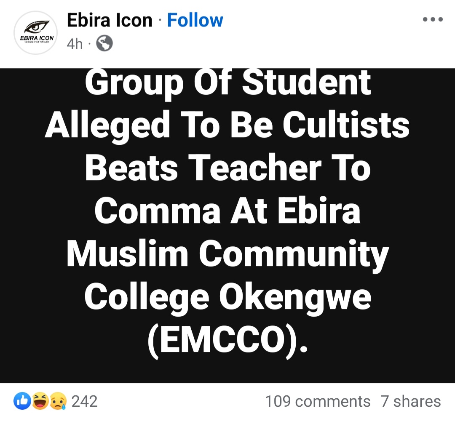Click the "Beats Teacher To" text line

(x=228, y=168)
